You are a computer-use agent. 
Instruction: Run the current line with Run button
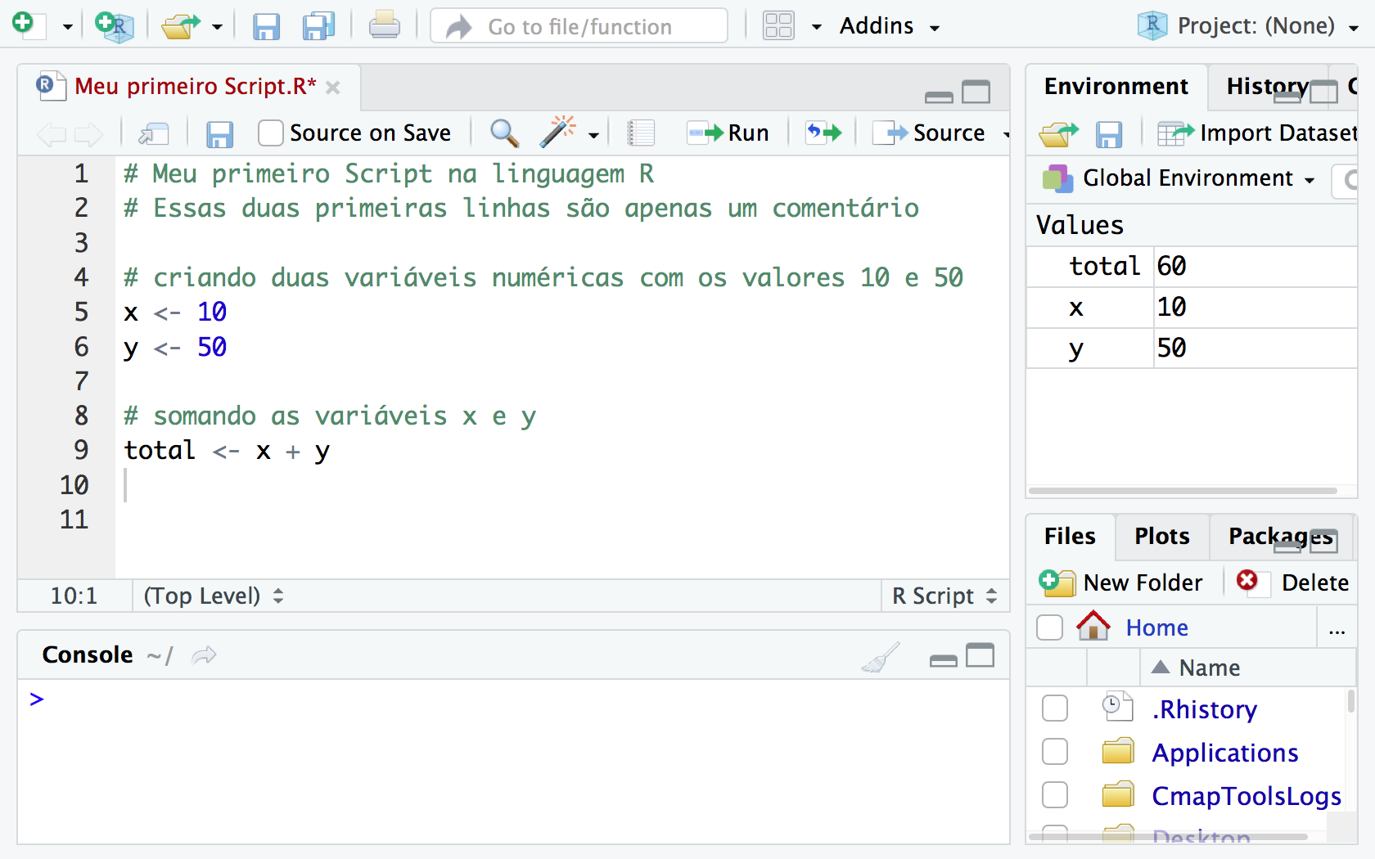click(728, 133)
